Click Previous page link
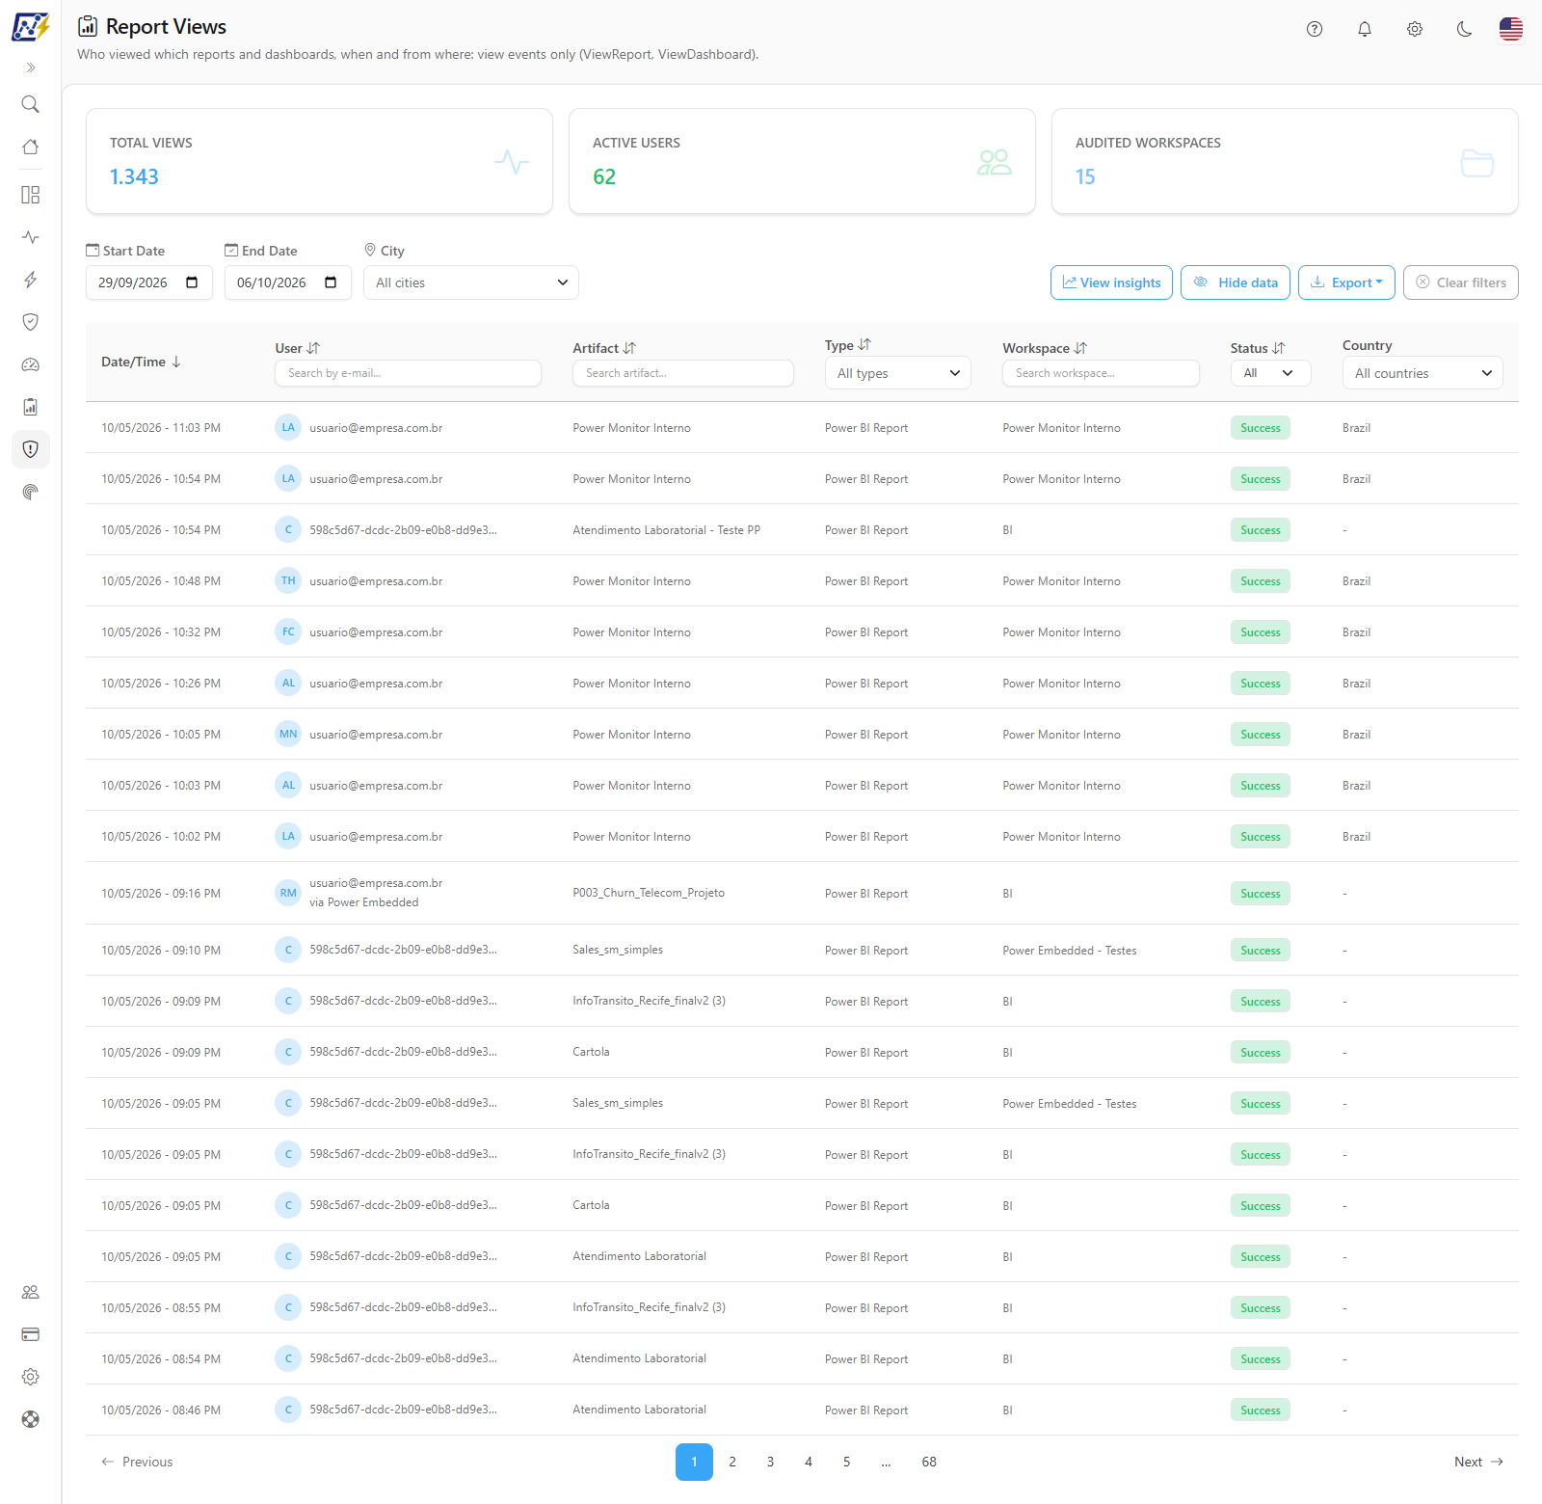 click(137, 1462)
